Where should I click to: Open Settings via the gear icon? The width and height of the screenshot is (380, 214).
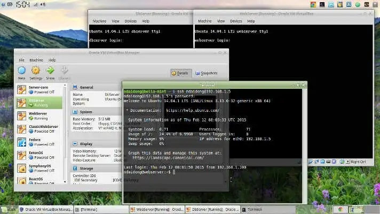click(36, 71)
